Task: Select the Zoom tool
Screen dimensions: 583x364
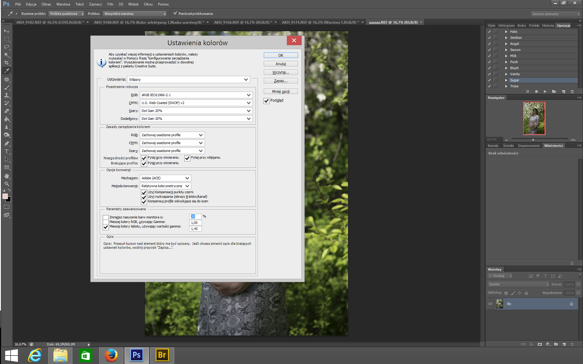Action: click(x=7, y=184)
